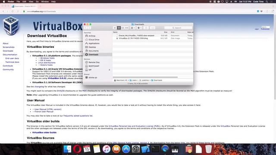Open VirtualBox older builds link
Image resolution: width=276 pixels, height=155 pixels.
pyautogui.click(x=44, y=133)
